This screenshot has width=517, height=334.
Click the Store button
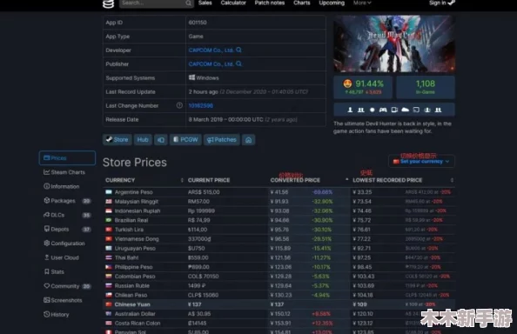(117, 140)
